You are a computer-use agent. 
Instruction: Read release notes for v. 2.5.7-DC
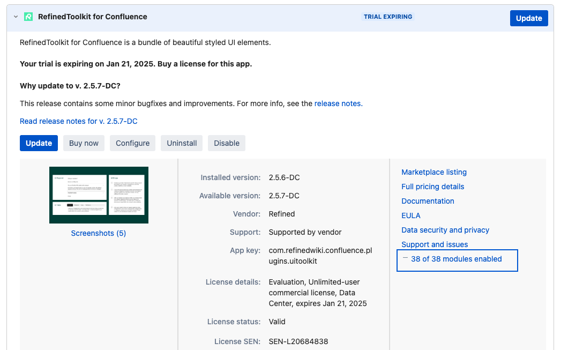[x=78, y=121]
